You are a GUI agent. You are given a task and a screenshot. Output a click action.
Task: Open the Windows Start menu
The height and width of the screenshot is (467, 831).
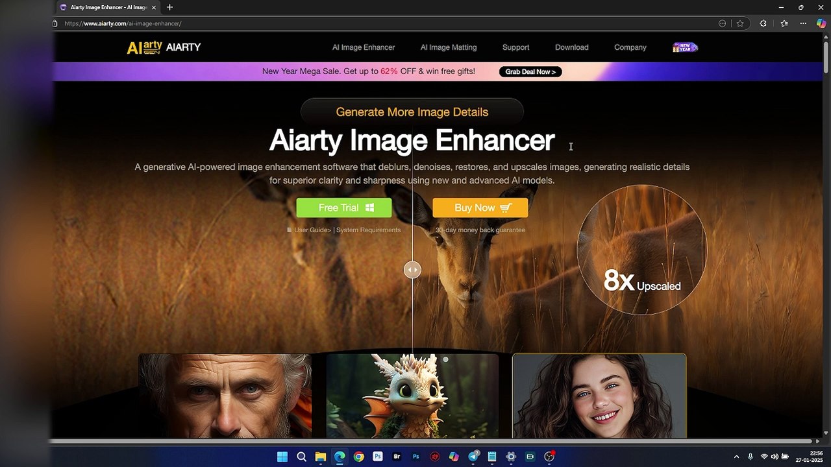pos(282,457)
